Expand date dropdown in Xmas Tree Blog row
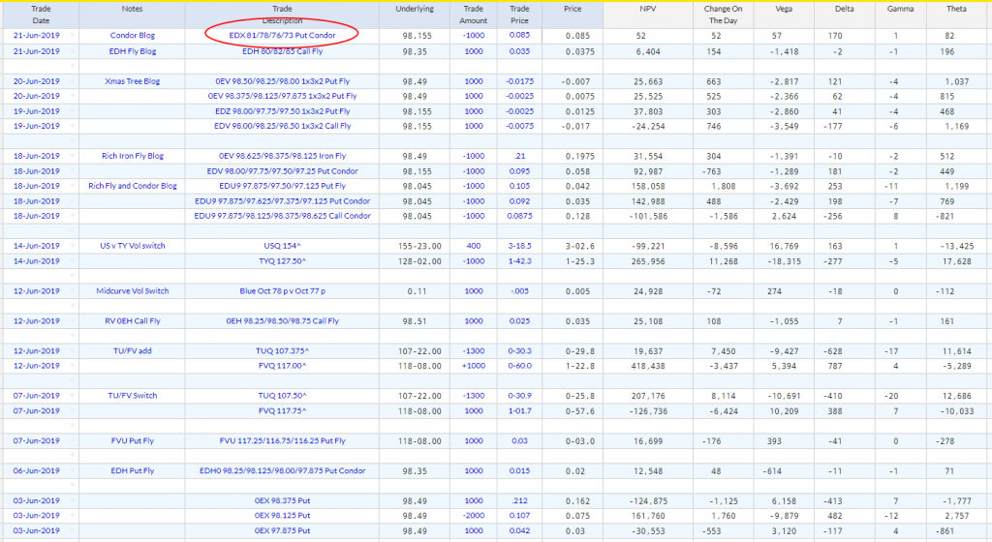 tap(72, 81)
